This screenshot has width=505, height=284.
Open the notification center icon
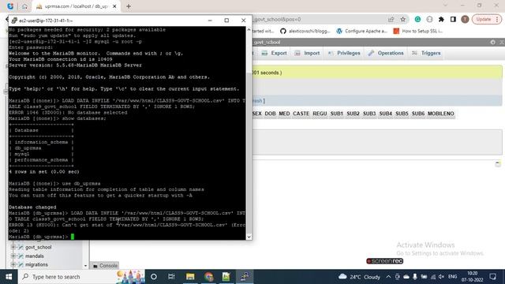492,277
